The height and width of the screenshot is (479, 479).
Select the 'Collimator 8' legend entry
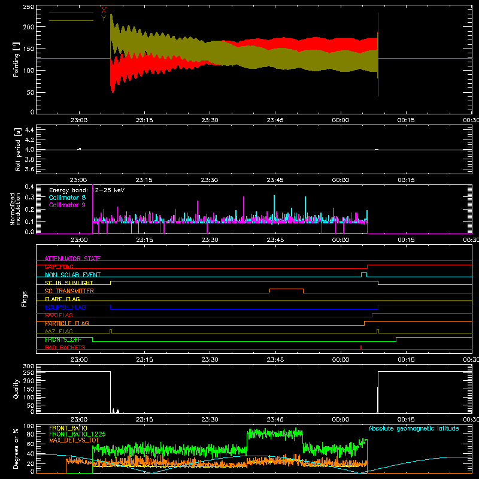tap(67, 198)
